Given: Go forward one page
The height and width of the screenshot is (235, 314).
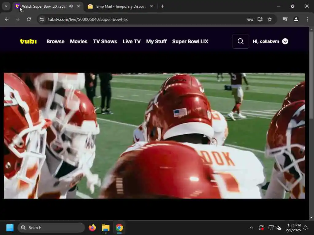Looking at the screenshot, I should click(18, 19).
